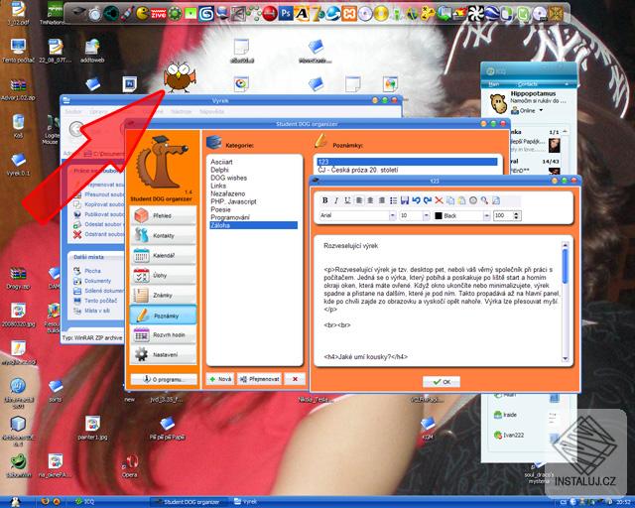Click Dokumenty link in Výrek window

(97, 281)
